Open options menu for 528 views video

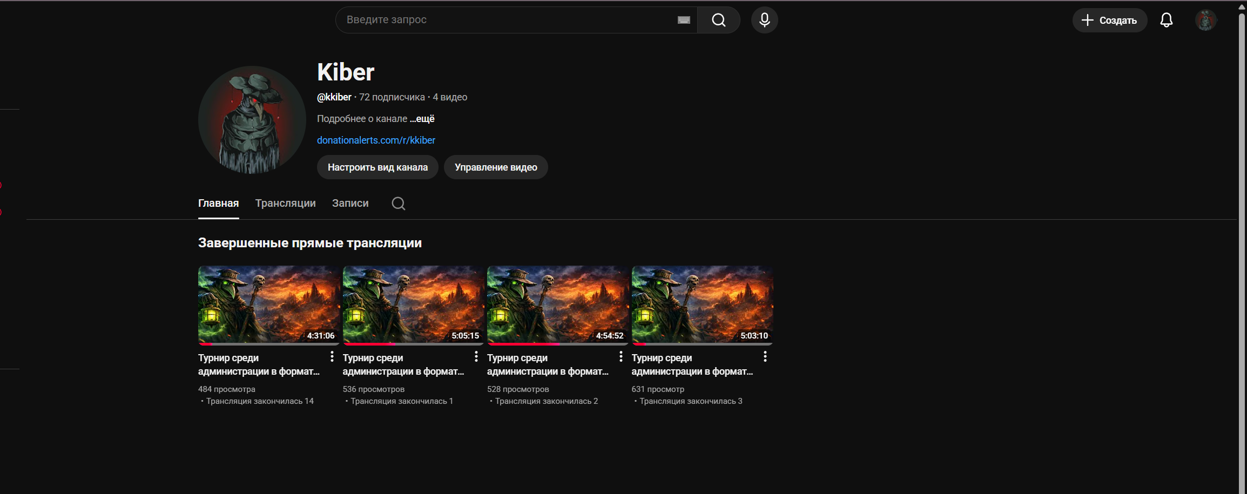click(x=621, y=356)
